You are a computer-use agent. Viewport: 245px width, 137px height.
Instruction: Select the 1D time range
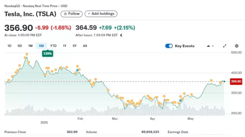click(x=10, y=46)
